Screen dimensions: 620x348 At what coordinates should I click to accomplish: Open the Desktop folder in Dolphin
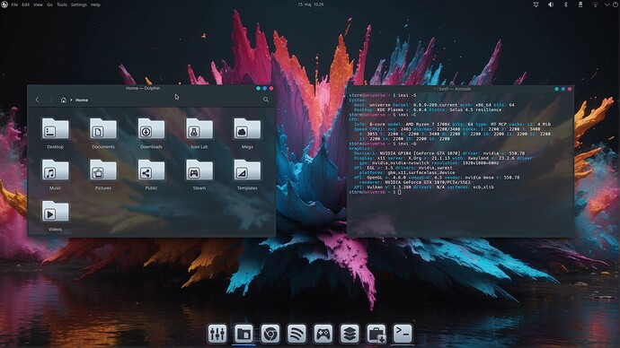[x=55, y=133]
